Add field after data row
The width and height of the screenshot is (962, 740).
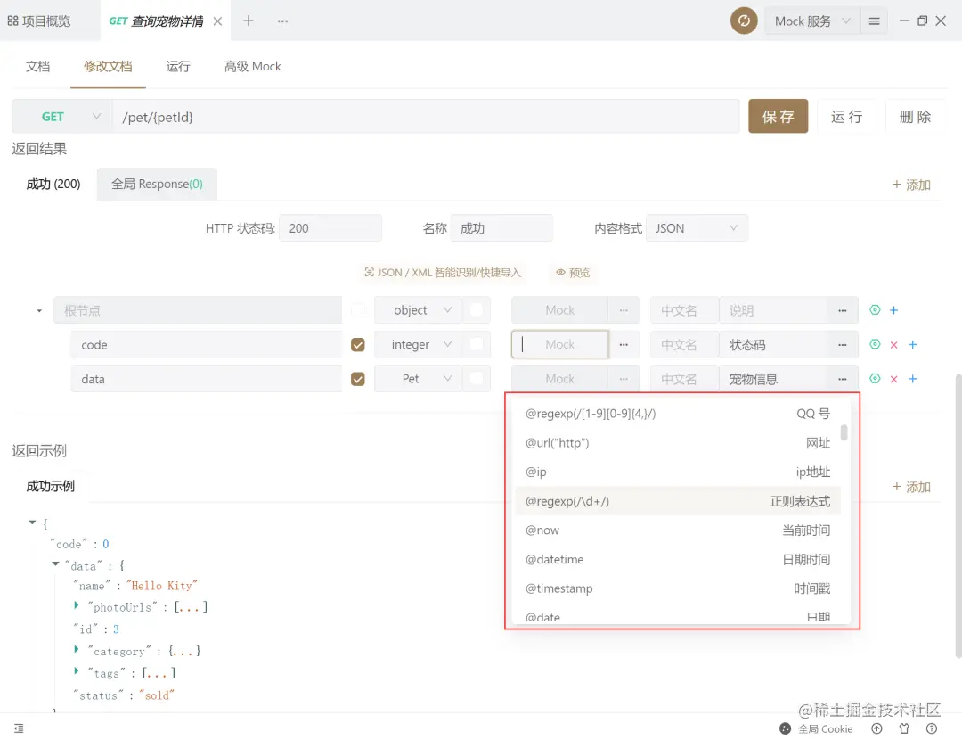click(913, 379)
